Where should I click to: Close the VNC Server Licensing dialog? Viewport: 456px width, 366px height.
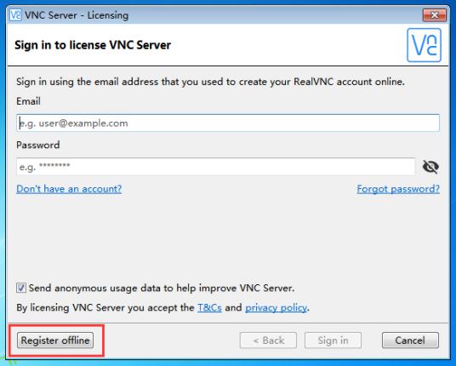coord(435,15)
